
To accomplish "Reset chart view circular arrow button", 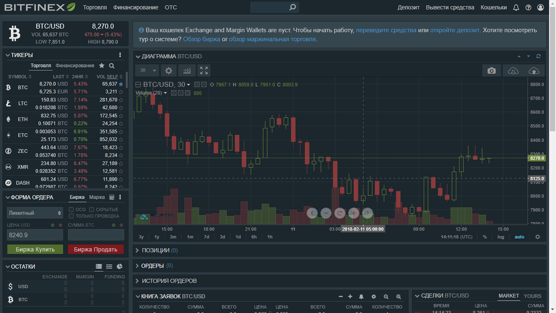I will pos(340,213).
